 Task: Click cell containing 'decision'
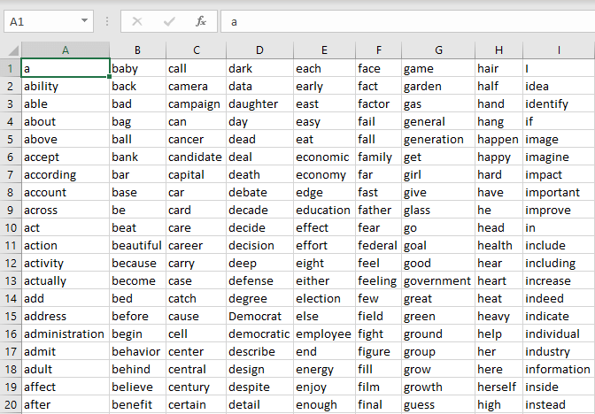(x=260, y=245)
